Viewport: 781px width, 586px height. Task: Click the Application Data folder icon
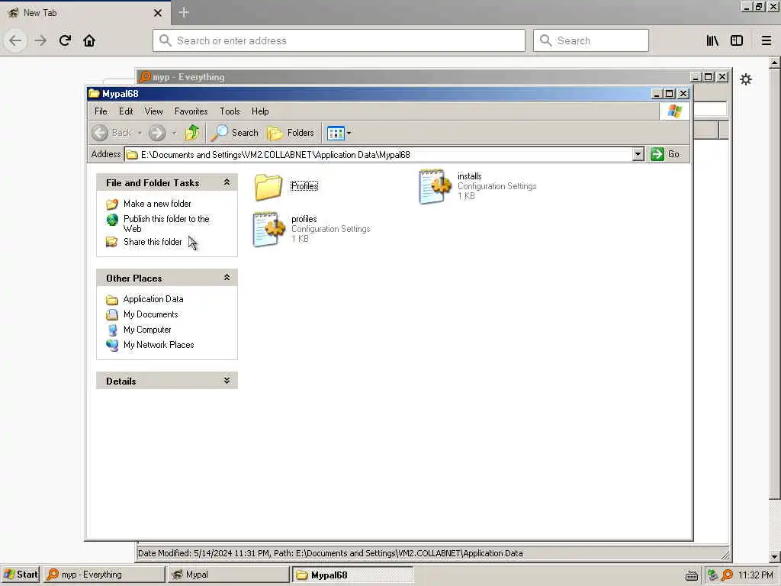[112, 299]
